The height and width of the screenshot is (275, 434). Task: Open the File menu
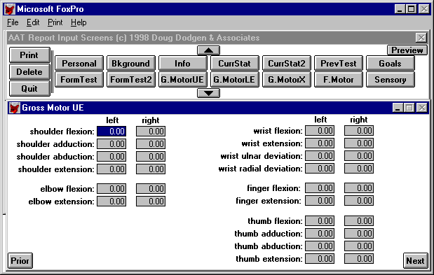[x=13, y=22]
